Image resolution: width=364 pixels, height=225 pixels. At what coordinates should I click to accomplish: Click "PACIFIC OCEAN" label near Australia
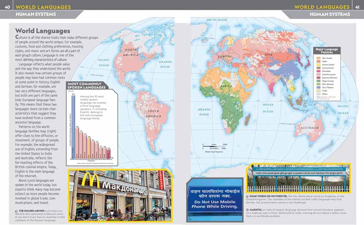pyautogui.click(x=344, y=110)
